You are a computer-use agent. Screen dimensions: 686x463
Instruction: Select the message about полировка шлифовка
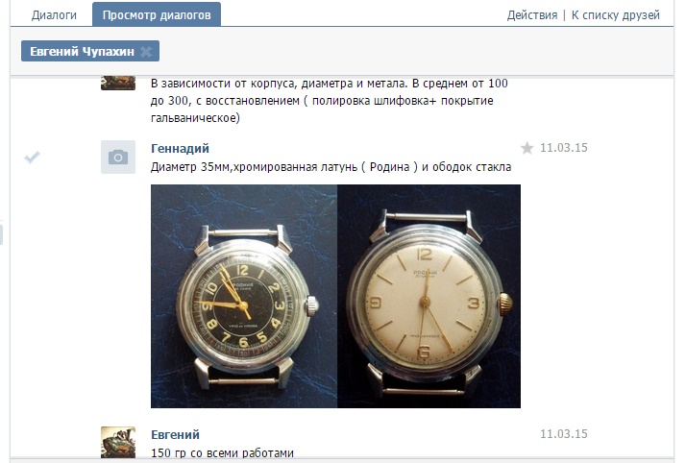(x=329, y=101)
